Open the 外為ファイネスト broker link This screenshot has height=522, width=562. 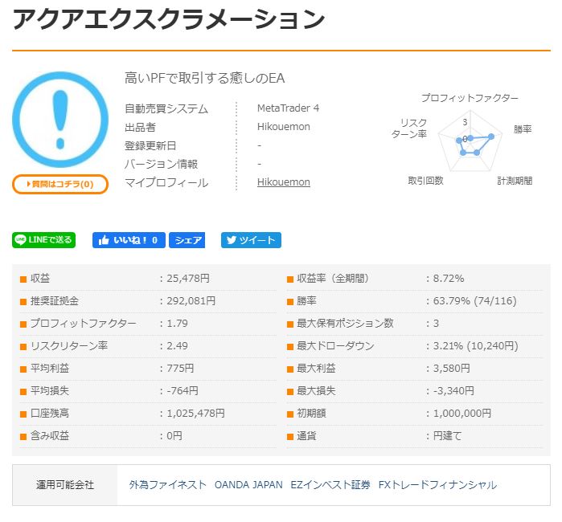pos(167,485)
